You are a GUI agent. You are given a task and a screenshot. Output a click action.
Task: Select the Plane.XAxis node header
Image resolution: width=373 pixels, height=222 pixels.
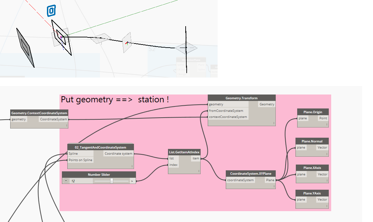pyautogui.click(x=312, y=168)
